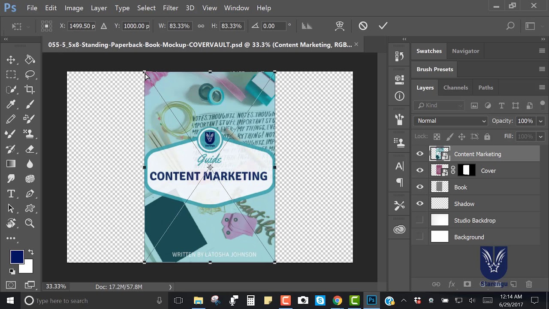Select the Lasso tool

pos(30,75)
